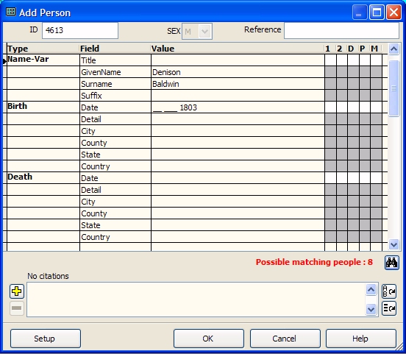Click the list citation icon below AB icon

(x=389, y=308)
